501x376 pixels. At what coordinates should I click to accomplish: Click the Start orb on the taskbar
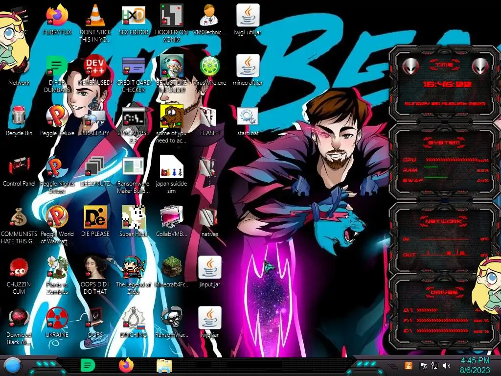(13, 366)
